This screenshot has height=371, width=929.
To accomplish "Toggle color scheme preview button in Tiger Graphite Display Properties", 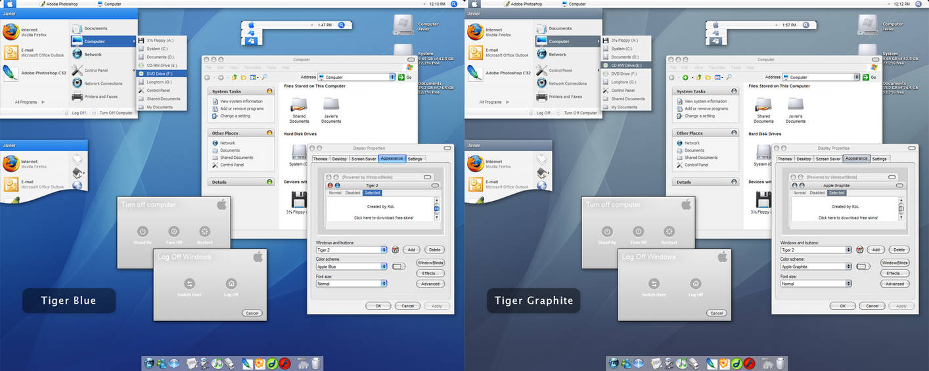I will pos(863,266).
